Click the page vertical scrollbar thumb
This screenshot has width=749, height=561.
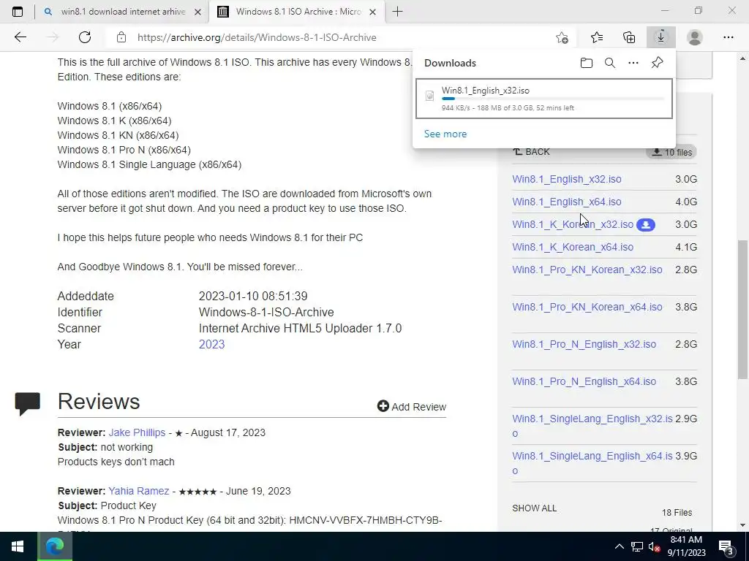742,309
